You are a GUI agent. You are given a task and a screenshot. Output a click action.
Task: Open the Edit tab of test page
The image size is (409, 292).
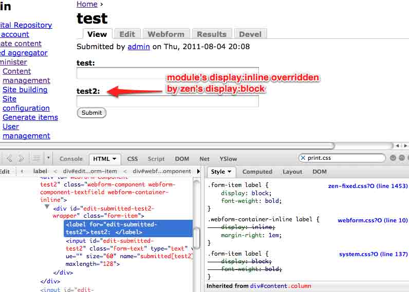[127, 34]
